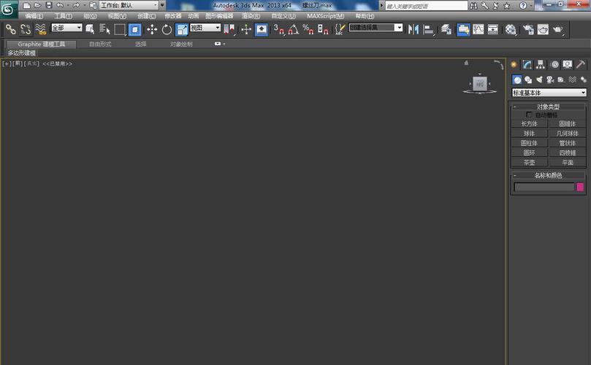Click the Use Pivot Point Center icon

[229, 29]
